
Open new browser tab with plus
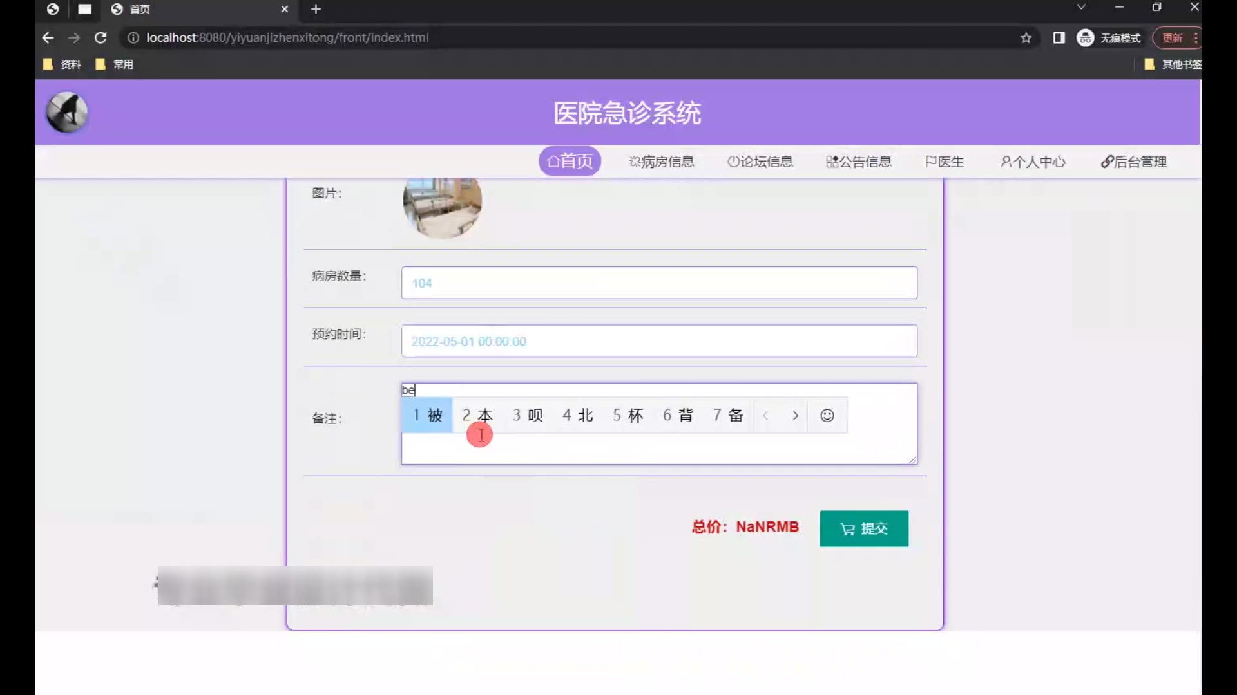coord(316,9)
